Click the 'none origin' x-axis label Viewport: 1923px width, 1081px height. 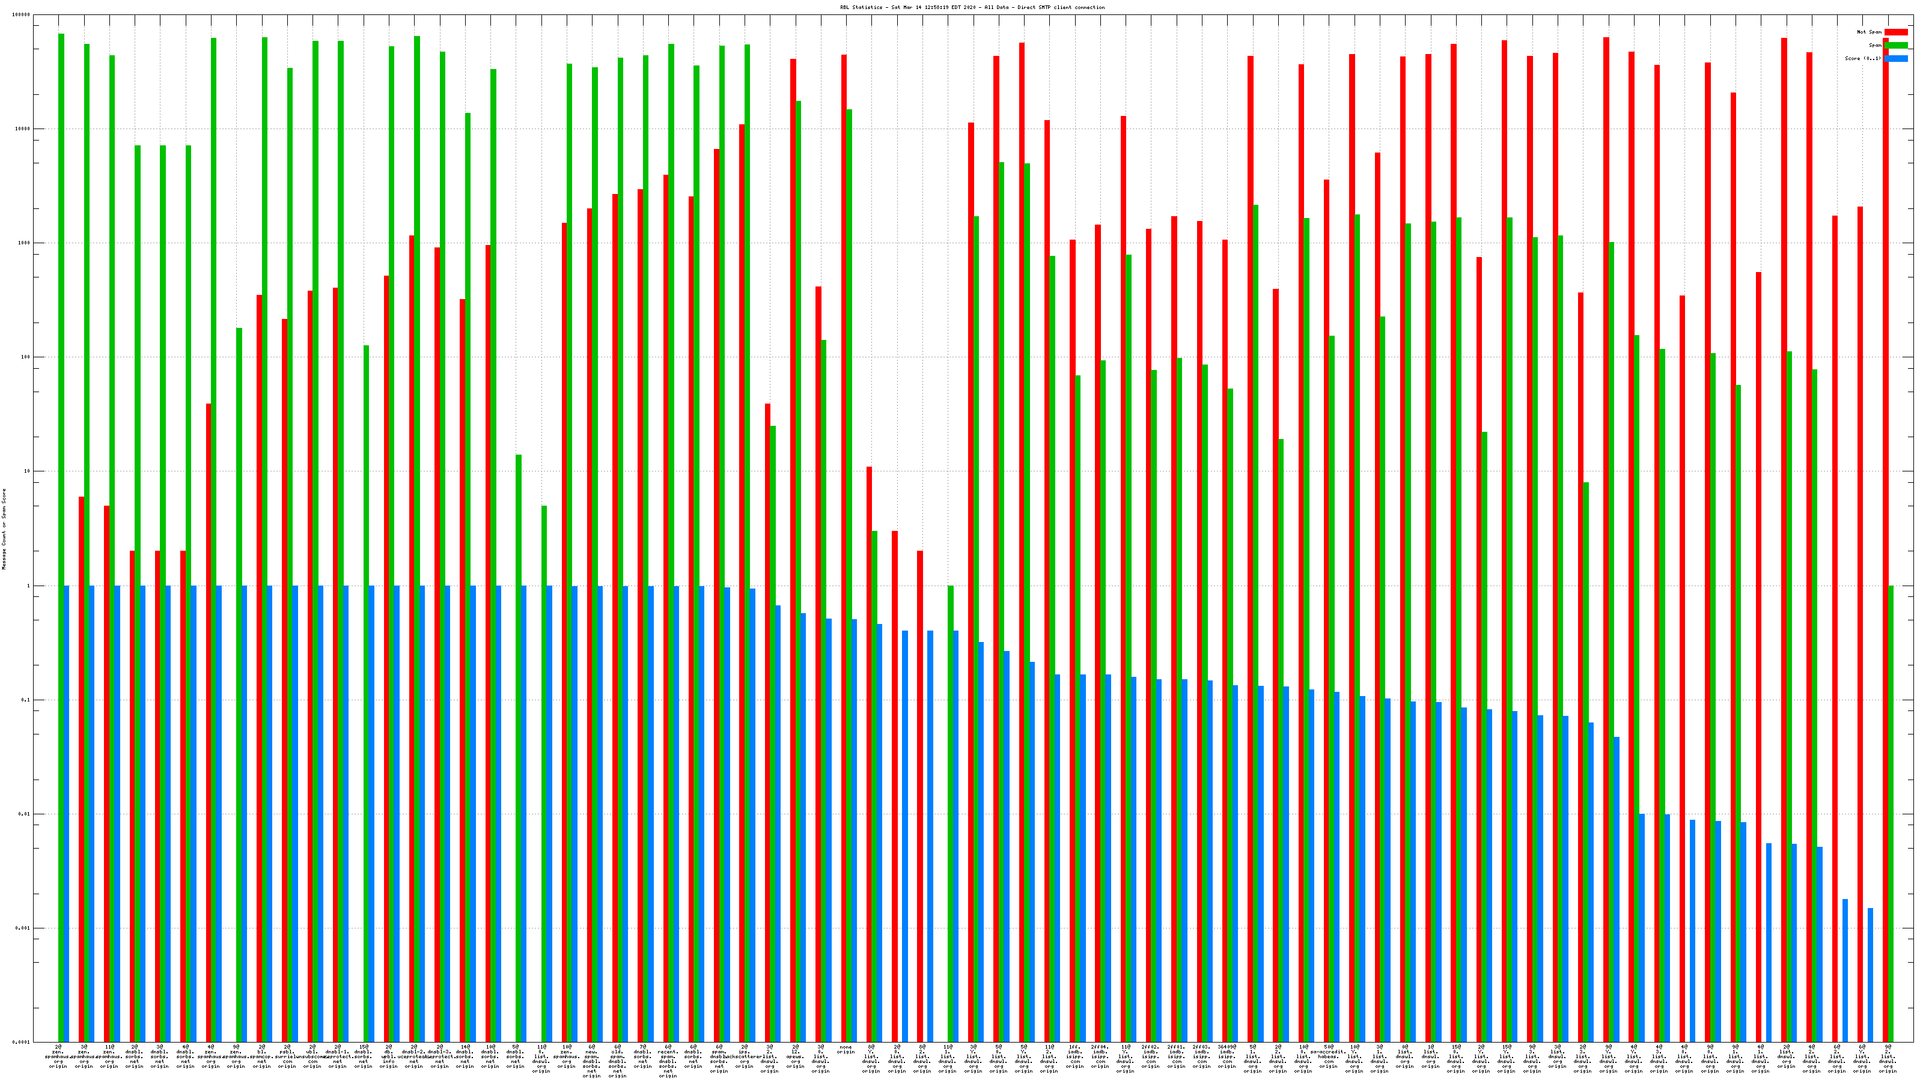click(846, 1050)
